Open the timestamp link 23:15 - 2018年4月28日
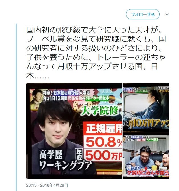Image resolution: width=179 pixels, height=191 pixels. [x=47, y=185]
